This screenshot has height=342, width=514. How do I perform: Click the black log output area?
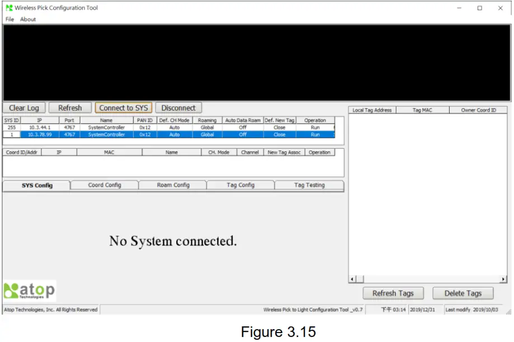pyautogui.click(x=257, y=63)
